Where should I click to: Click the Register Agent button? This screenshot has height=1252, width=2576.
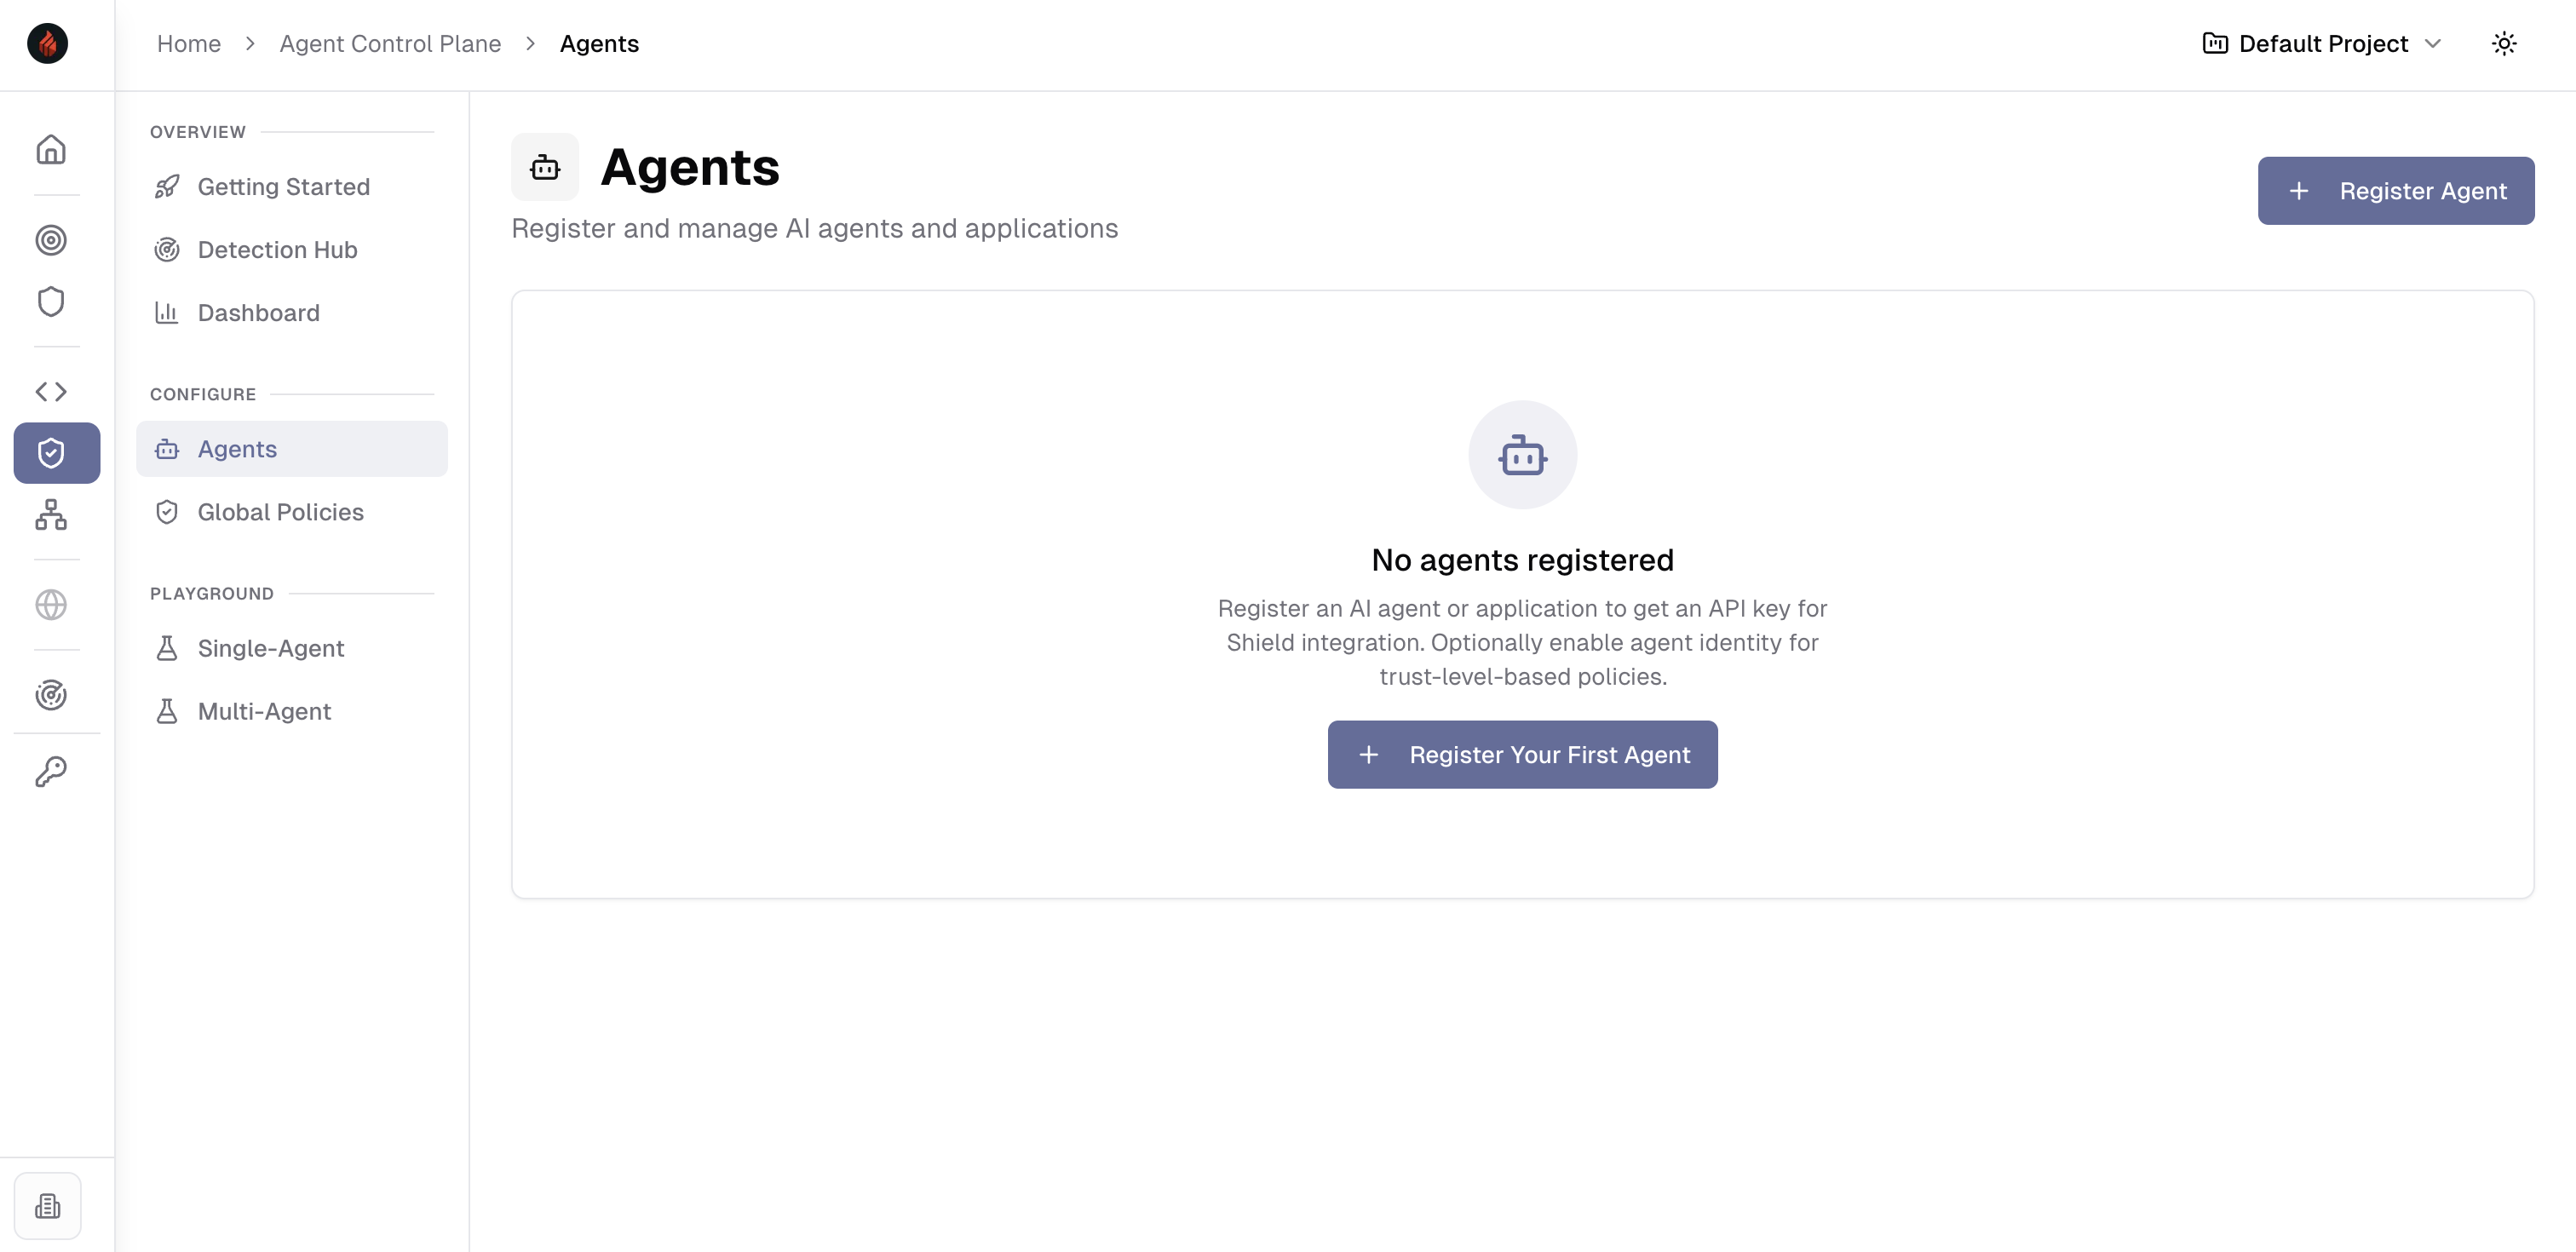pos(2395,191)
